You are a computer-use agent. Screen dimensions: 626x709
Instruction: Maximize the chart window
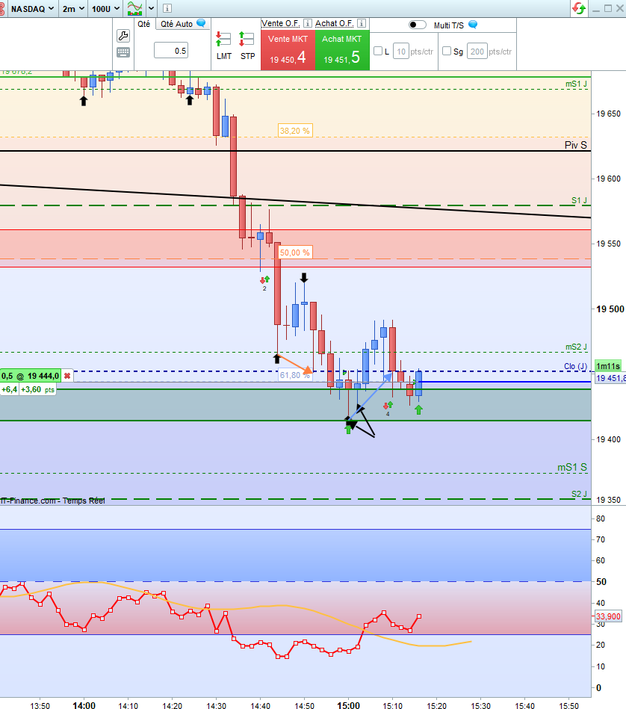(608, 8)
